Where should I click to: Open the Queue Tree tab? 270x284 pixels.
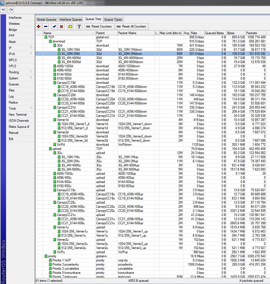93,19
